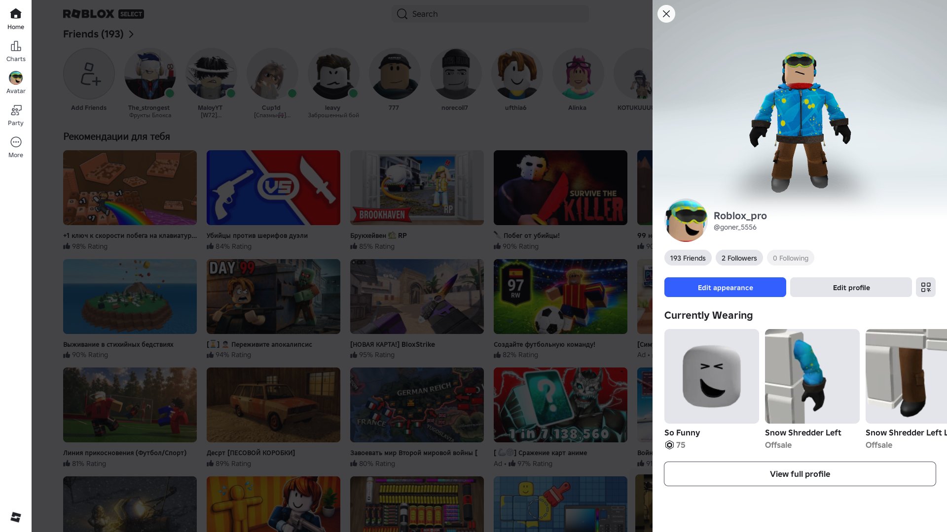
Task: Open friend avatar named 777
Action: [395, 74]
